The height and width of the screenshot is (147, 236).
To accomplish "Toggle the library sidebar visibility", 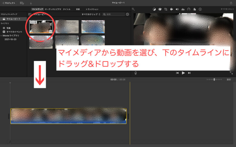I will [x=30, y=14].
